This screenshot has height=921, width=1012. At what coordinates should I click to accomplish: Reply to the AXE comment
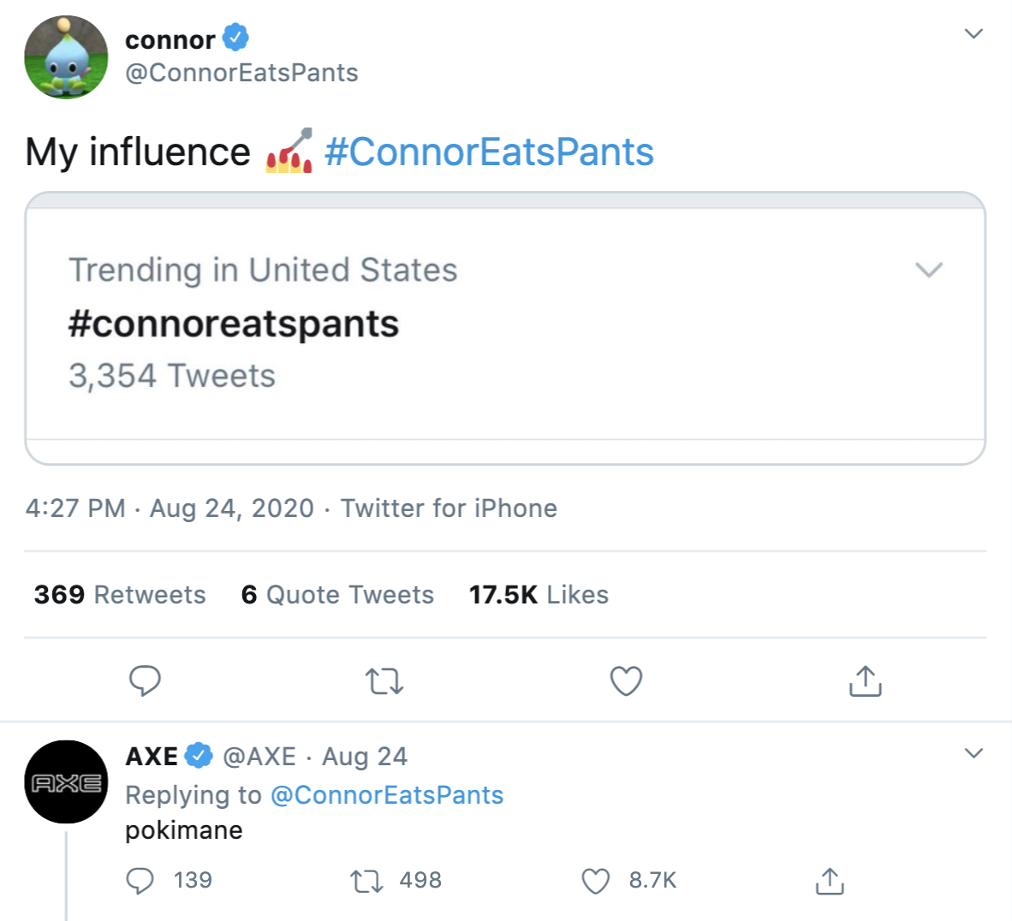140,881
